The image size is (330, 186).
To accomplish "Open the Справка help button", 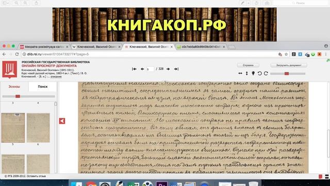I will (x=248, y=65).
